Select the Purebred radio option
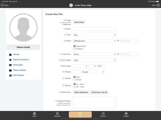This screenshot has height=120, width=161. 74,49
